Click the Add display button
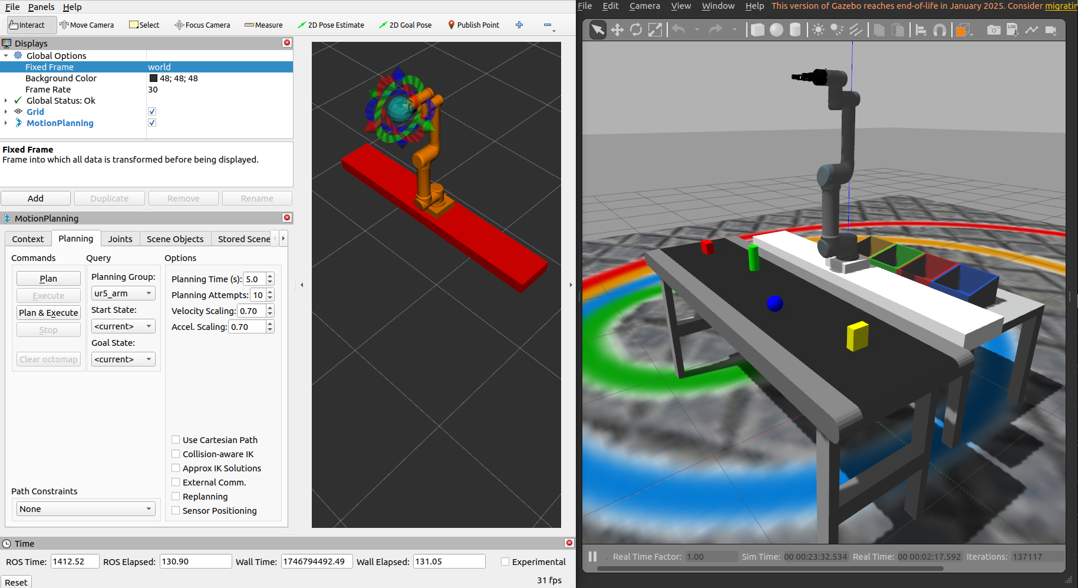This screenshot has width=1078, height=588. pos(35,199)
